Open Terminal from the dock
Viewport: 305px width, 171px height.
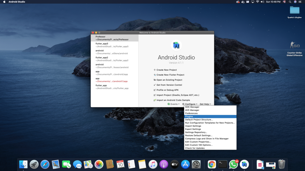(x=222, y=164)
